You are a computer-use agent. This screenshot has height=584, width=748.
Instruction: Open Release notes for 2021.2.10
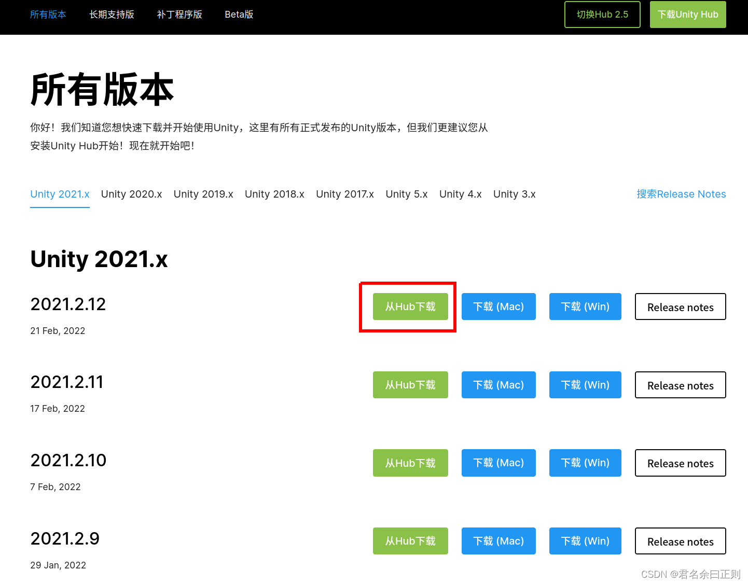pyautogui.click(x=680, y=463)
